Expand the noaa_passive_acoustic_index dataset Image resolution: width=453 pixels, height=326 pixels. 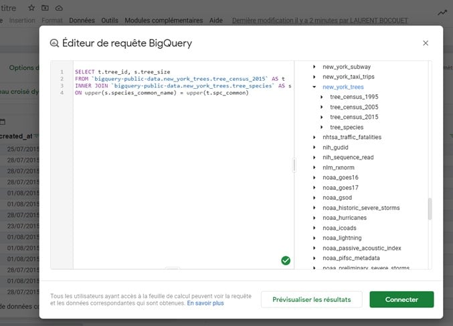point(314,248)
